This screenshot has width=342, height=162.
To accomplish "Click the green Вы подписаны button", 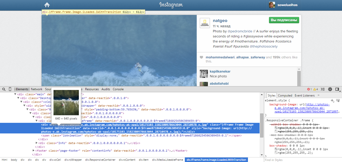I will (284, 20).
